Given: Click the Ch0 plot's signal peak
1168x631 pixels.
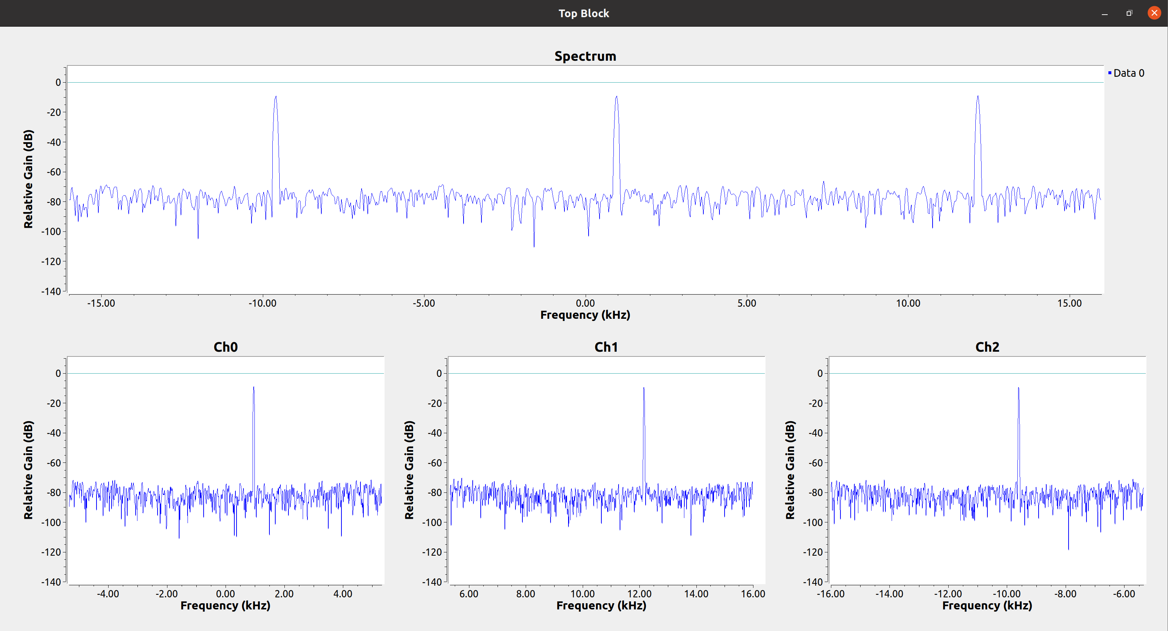Looking at the screenshot, I should pos(253,389).
